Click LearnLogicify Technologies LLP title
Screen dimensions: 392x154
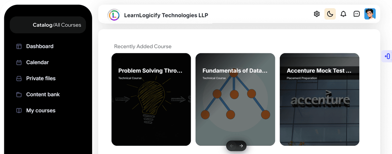pyautogui.click(x=166, y=15)
